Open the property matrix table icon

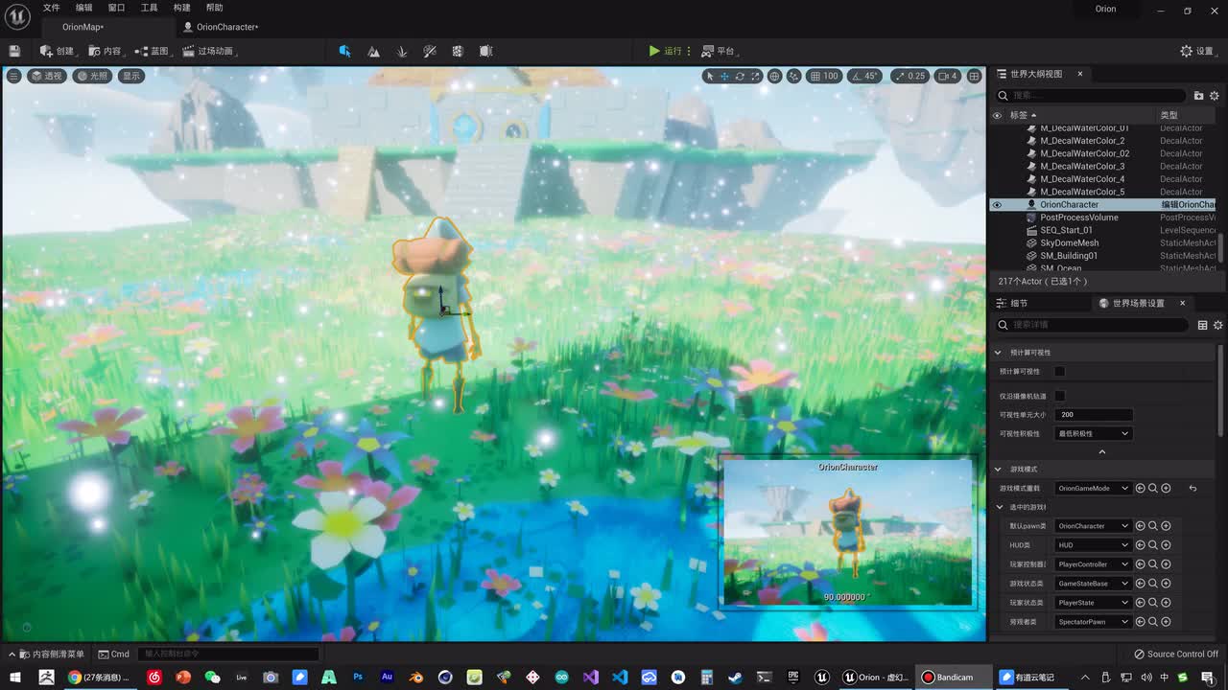pyautogui.click(x=1202, y=325)
